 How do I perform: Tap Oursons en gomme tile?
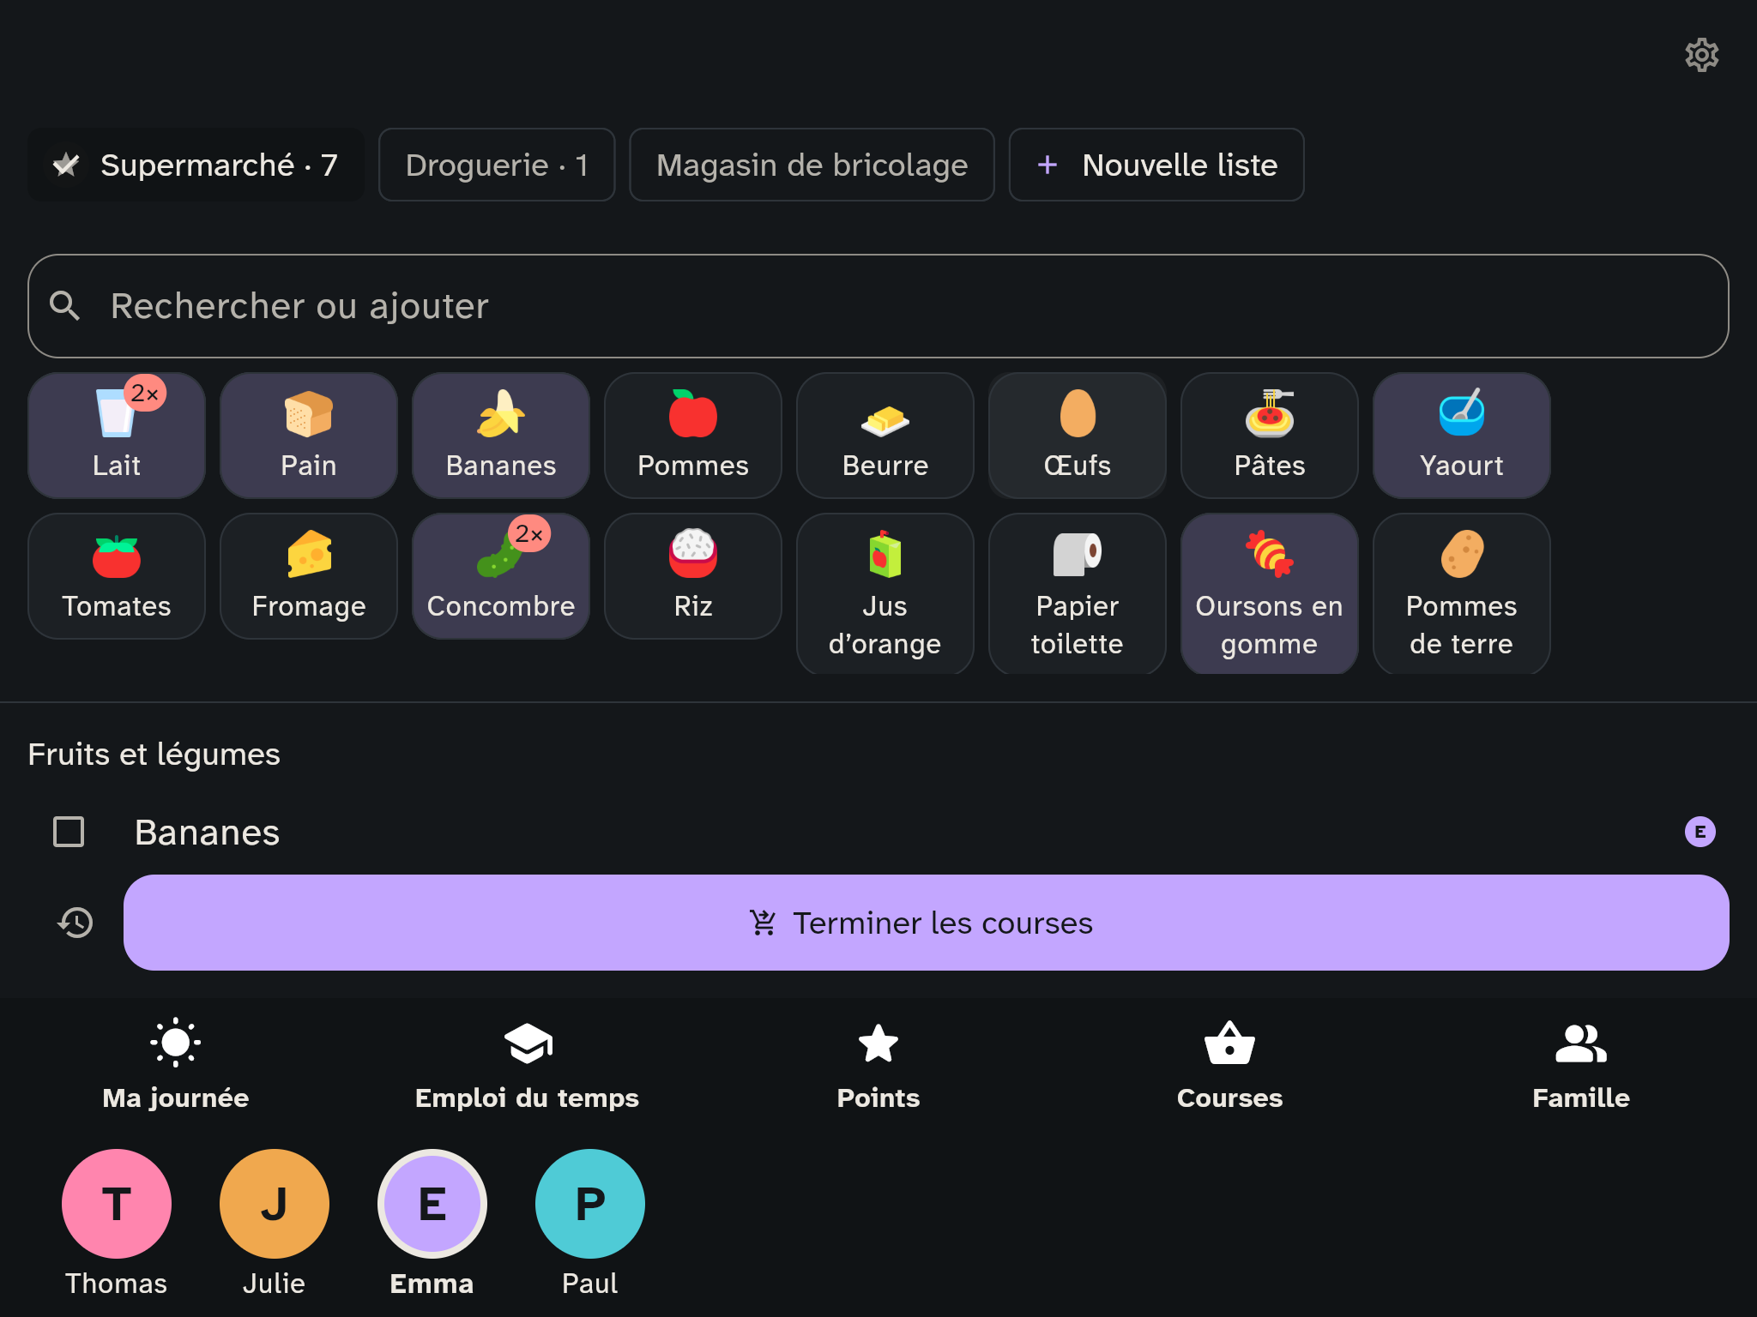coord(1270,593)
